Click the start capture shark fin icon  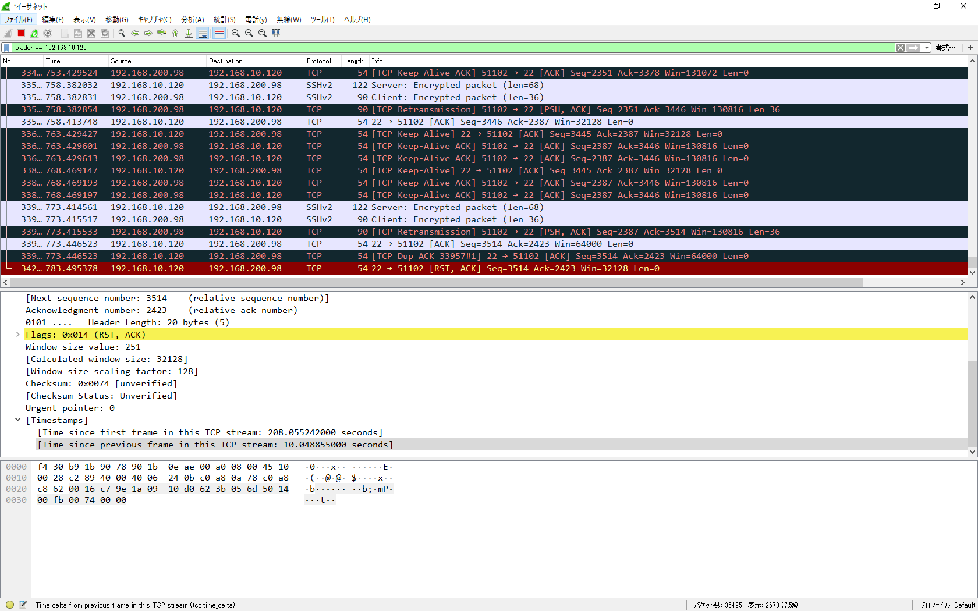coord(8,33)
